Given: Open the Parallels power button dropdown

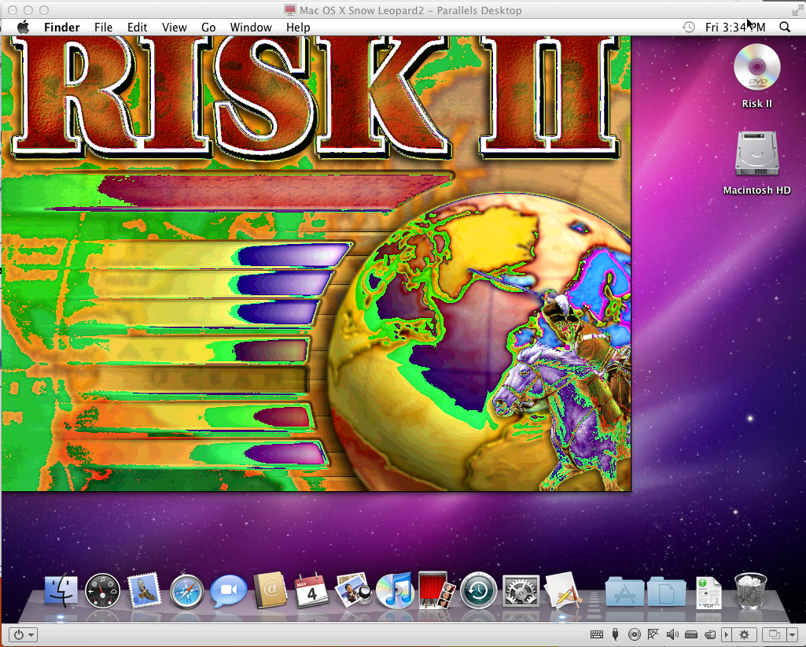Looking at the screenshot, I should point(24,634).
